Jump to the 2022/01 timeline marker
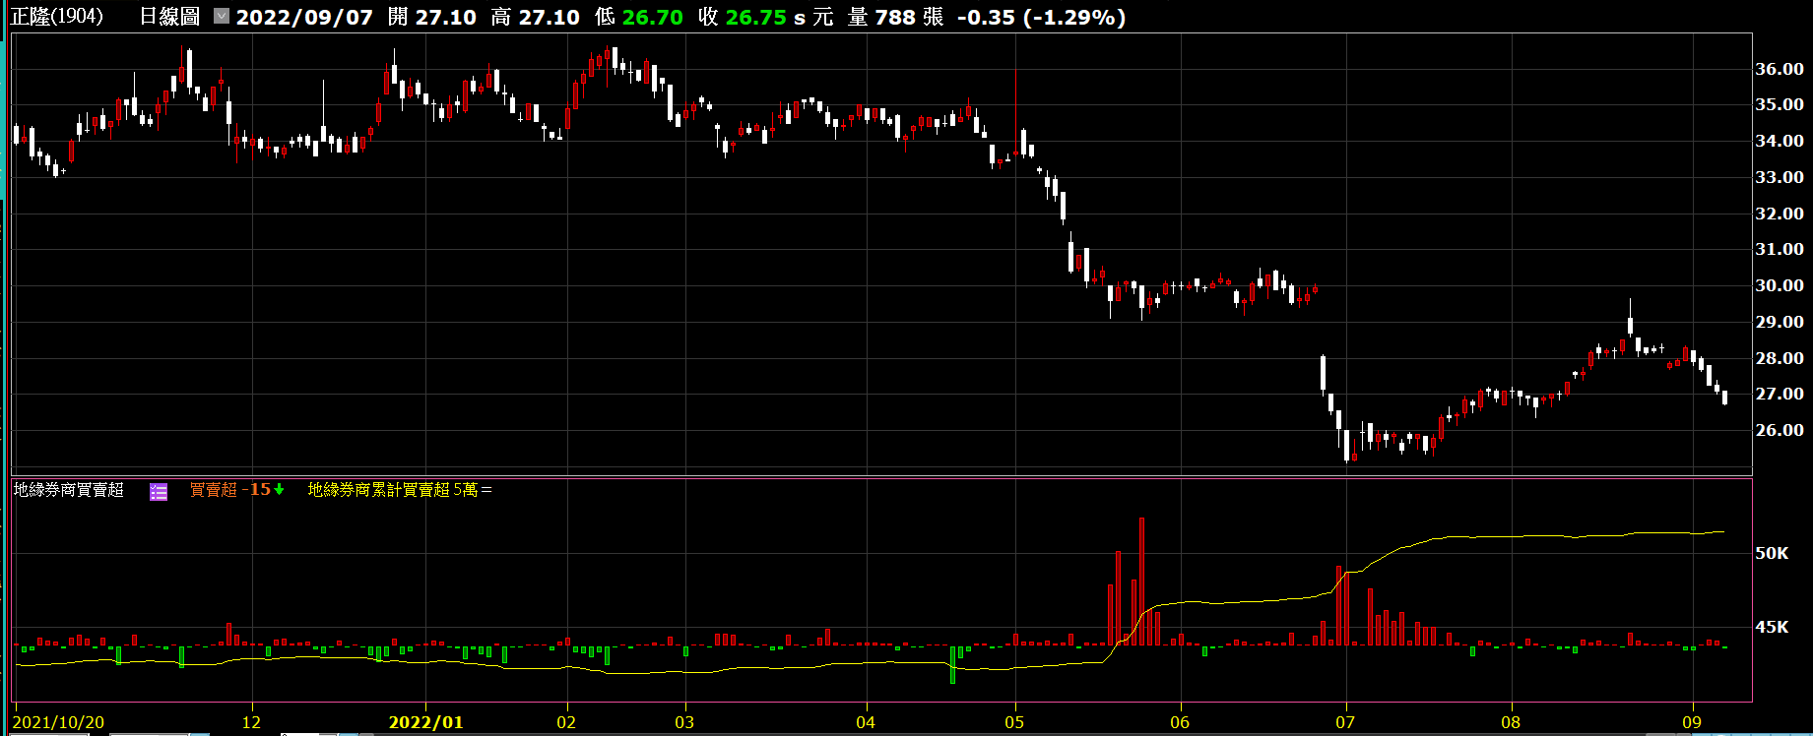 [425, 722]
